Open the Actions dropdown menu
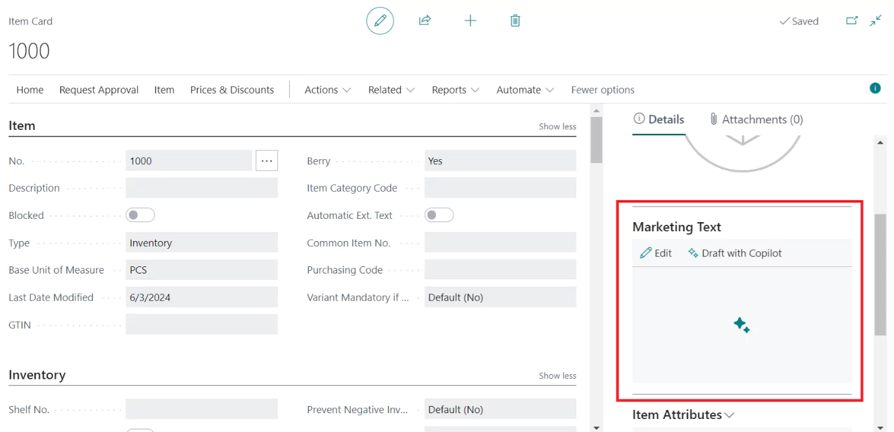Screen dimensions: 894x432 328,90
